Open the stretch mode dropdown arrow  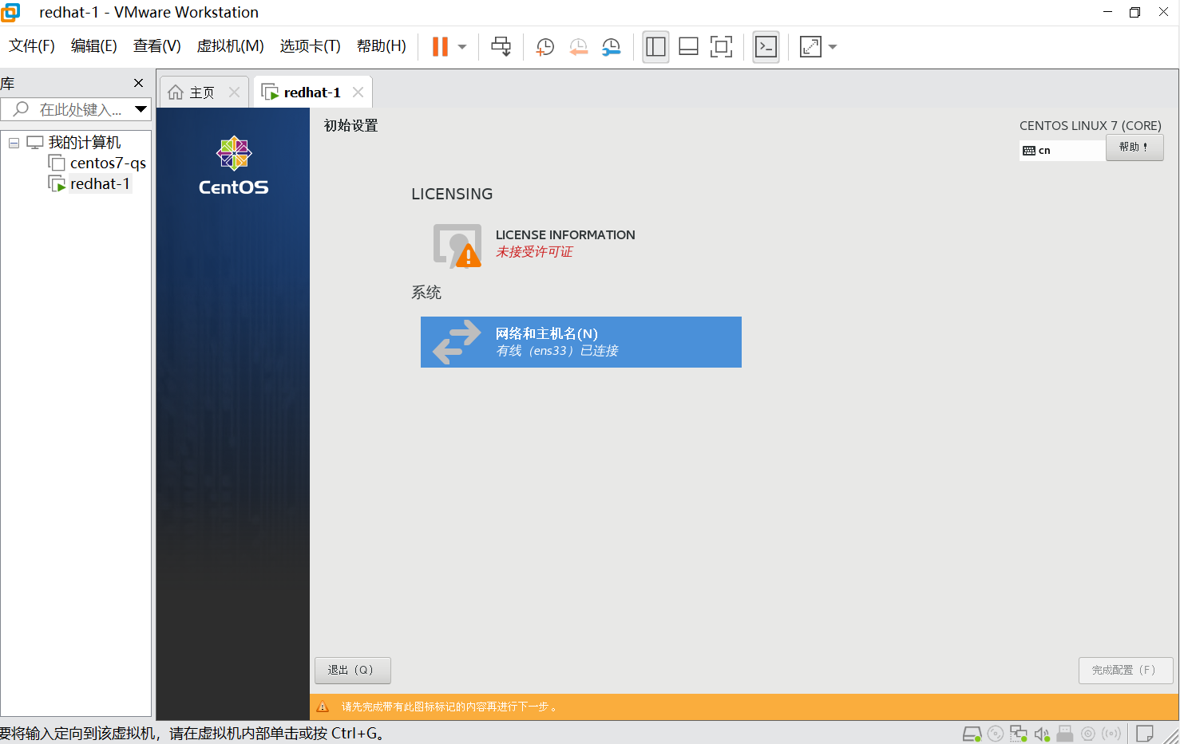point(833,47)
